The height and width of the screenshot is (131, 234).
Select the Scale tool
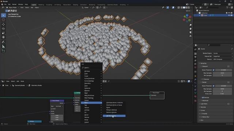pos(3,33)
